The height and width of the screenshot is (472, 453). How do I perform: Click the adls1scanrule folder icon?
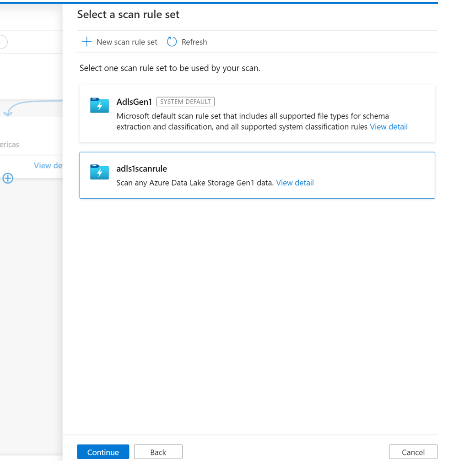coord(99,172)
